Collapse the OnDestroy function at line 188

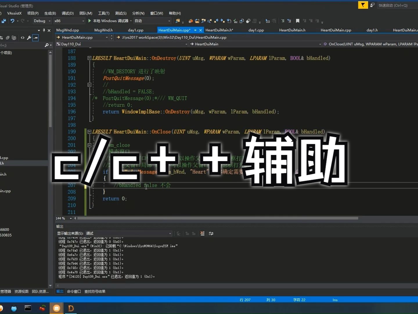pos(89,58)
